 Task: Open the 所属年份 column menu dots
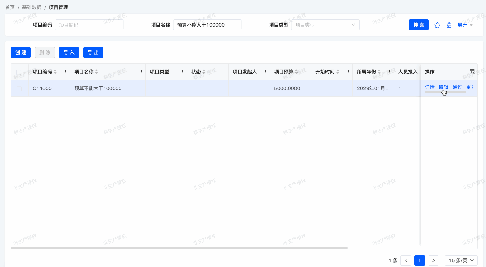(x=390, y=72)
